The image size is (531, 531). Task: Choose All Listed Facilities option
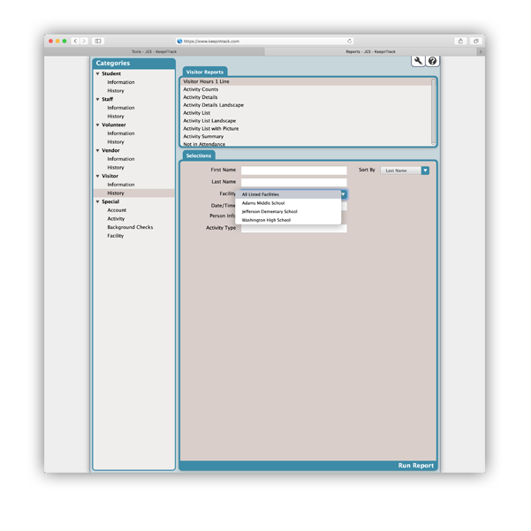point(288,194)
